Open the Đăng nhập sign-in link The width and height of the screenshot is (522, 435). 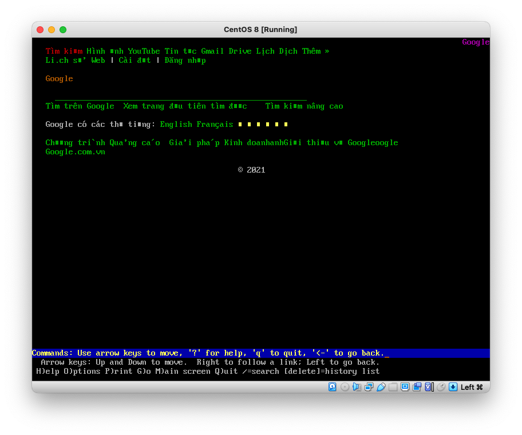(x=185, y=61)
